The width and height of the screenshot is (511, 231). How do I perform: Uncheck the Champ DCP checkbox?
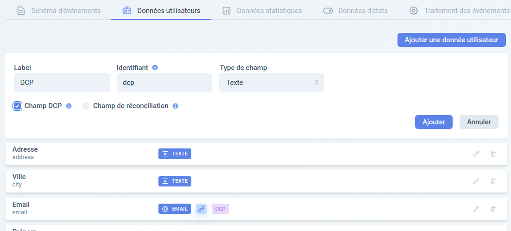(17, 106)
